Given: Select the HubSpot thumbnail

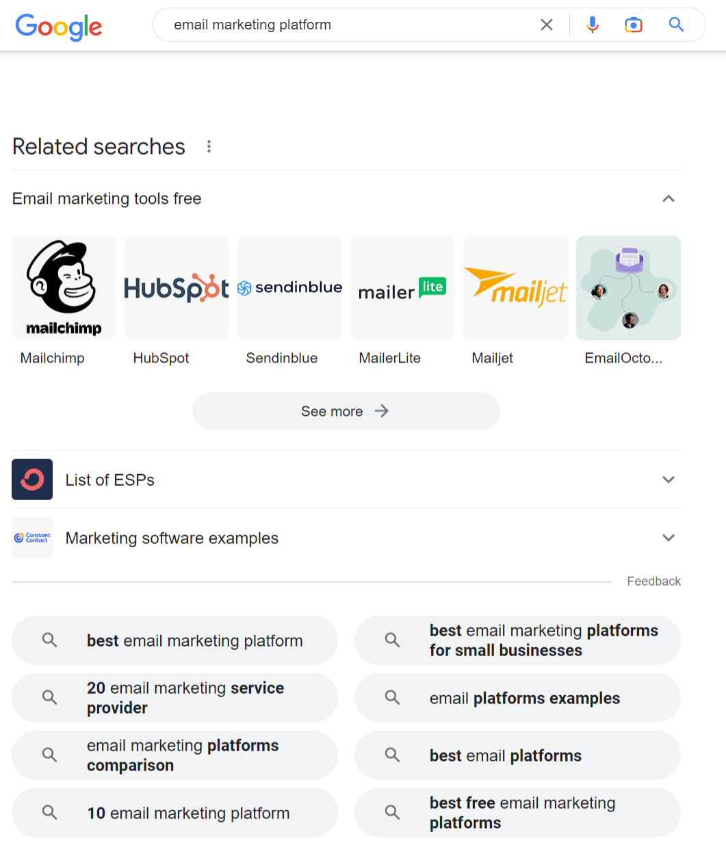Looking at the screenshot, I should [x=177, y=287].
